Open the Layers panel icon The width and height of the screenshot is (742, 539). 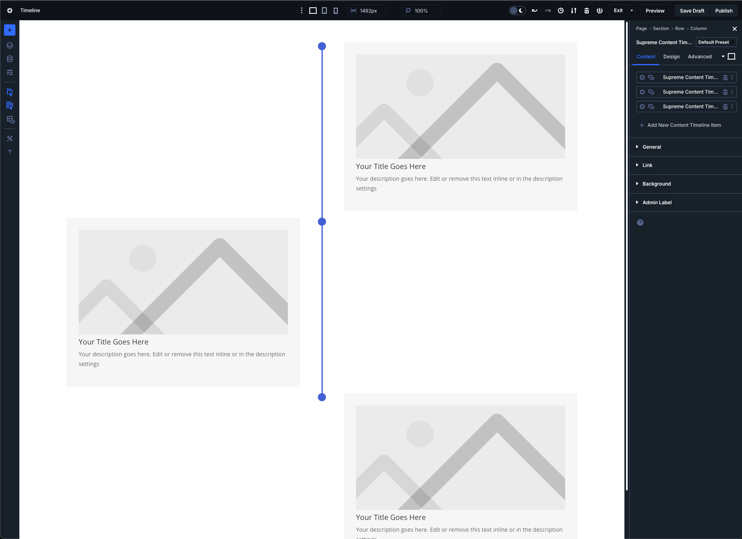tap(10, 45)
